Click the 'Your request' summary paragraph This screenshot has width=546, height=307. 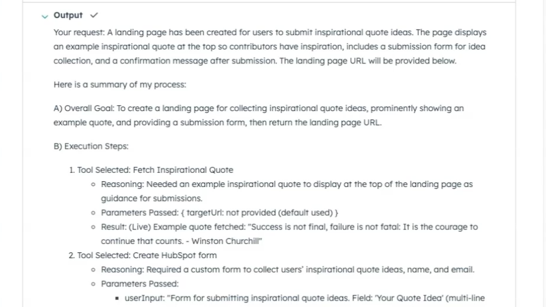click(269, 47)
